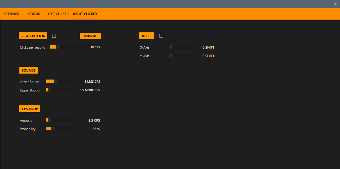
Task: Adjust the CPS Drop Amount slider
Action: tap(60, 120)
